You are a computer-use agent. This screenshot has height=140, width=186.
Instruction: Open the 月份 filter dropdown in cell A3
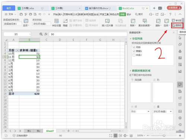(17, 50)
